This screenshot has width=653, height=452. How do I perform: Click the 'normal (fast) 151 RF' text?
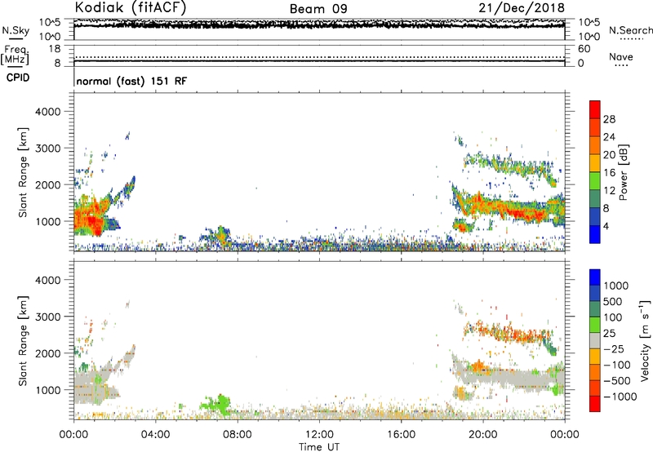point(131,81)
